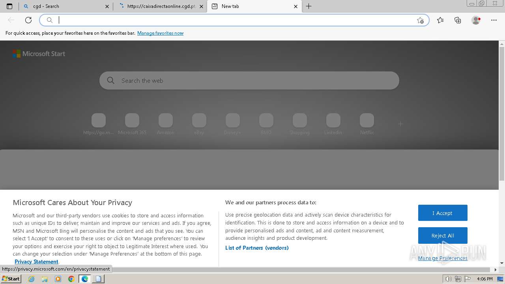Viewport: 505px width, 284px height.
Task: Open the media player taskbar icon
Action: pyautogui.click(x=58, y=279)
